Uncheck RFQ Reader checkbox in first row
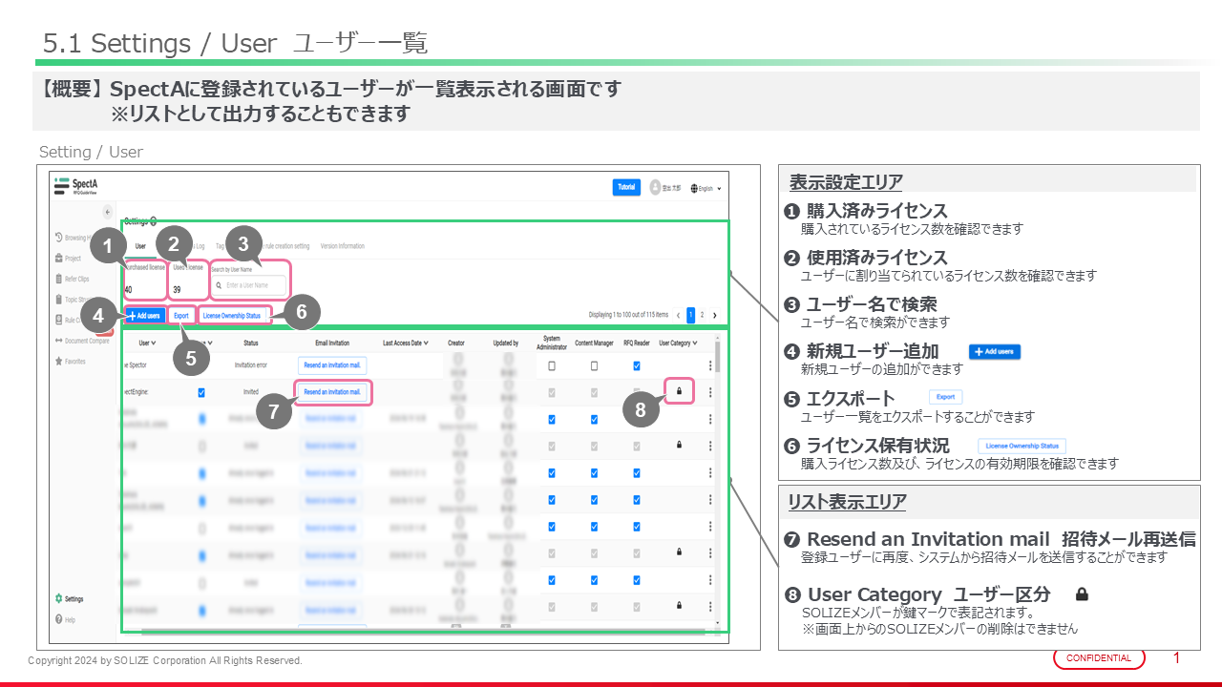The height and width of the screenshot is (687, 1222). click(637, 365)
